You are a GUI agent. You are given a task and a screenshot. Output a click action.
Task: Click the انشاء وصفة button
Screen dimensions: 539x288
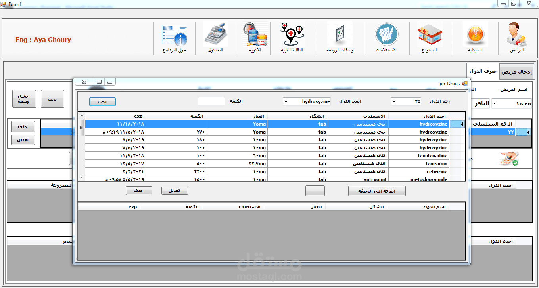point(24,99)
